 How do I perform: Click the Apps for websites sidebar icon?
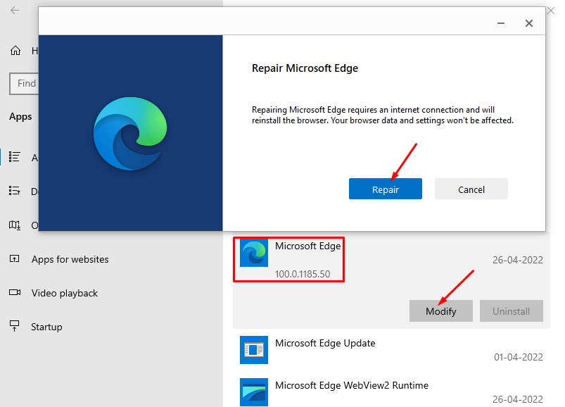coord(15,259)
